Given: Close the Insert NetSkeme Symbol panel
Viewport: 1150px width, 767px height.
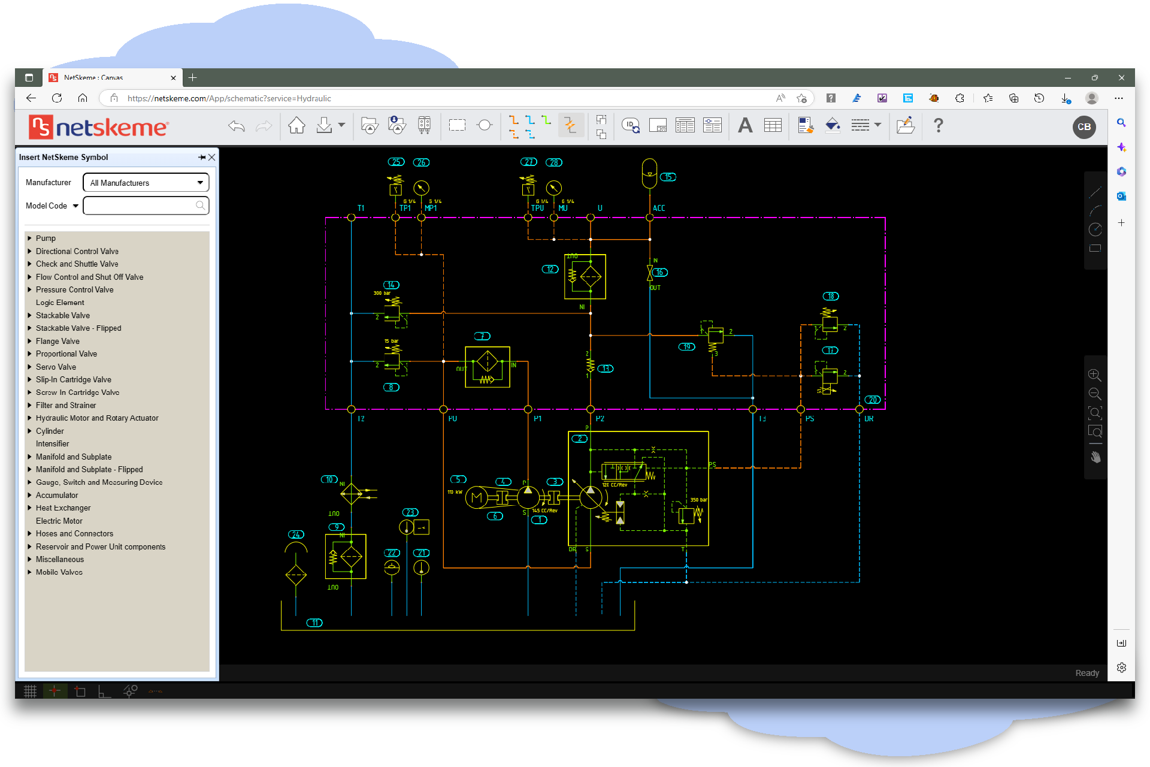Looking at the screenshot, I should click(x=211, y=157).
